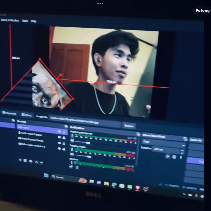Delete the scene transition with the trash icon
Viewport: 211px width, 211px height.
174,157
